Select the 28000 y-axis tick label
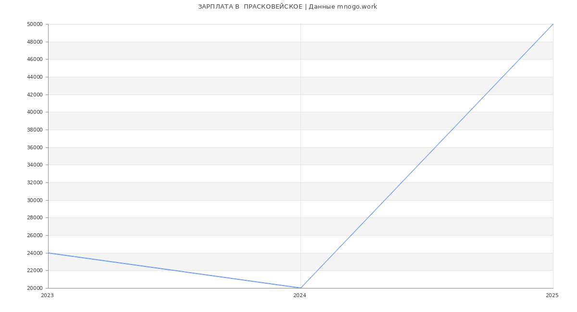This screenshot has width=577, height=312. 35,218
